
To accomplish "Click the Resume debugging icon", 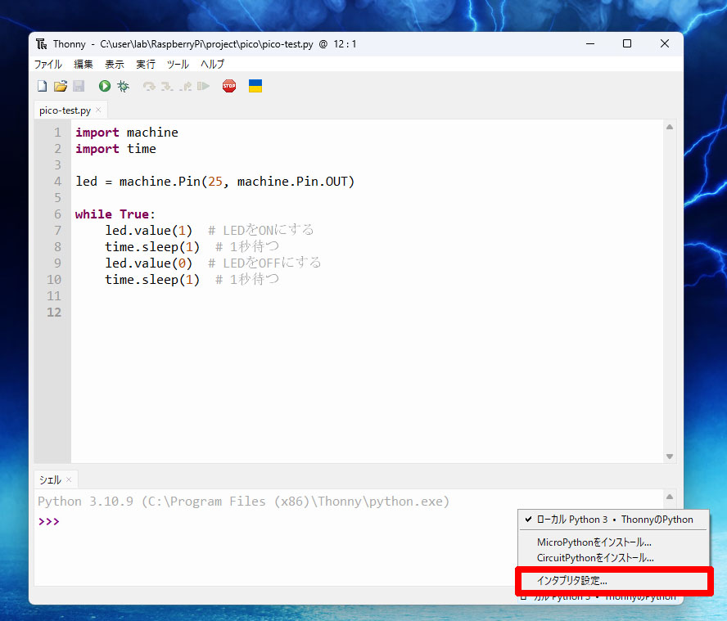I will click(204, 86).
